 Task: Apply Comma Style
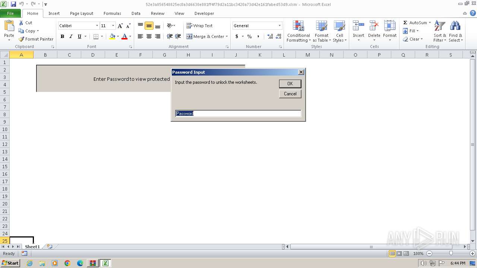pyautogui.click(x=258, y=36)
